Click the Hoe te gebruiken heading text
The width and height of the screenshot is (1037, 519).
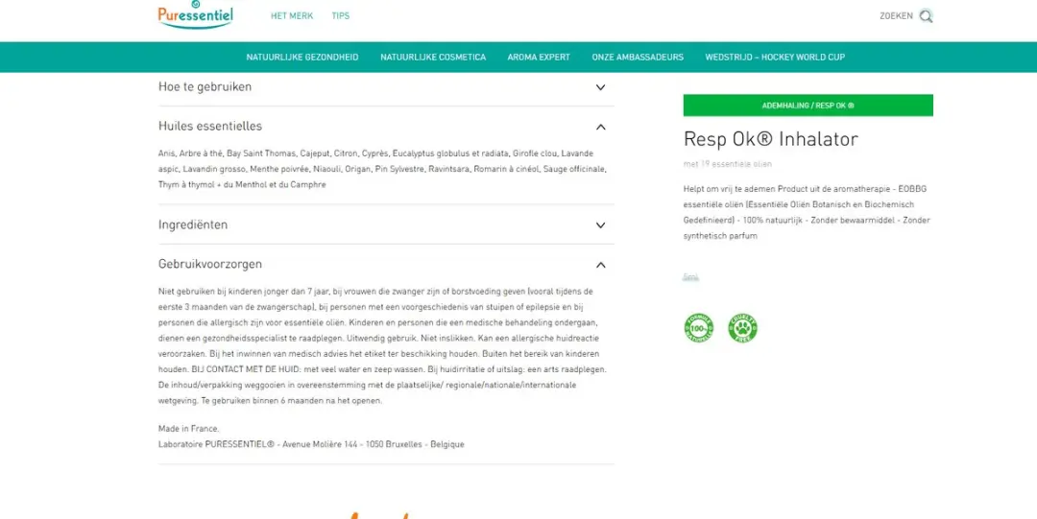(x=205, y=86)
